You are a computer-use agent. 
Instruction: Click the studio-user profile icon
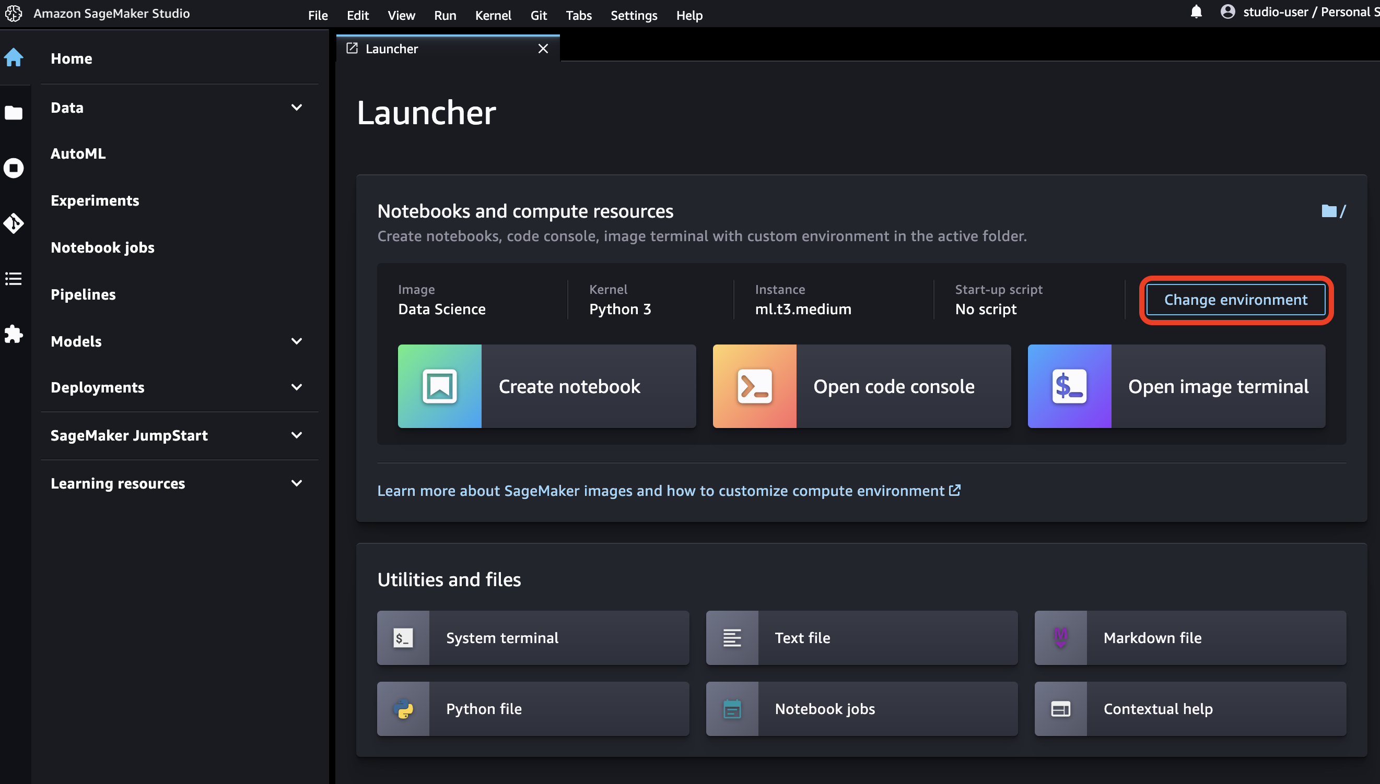[1227, 12]
